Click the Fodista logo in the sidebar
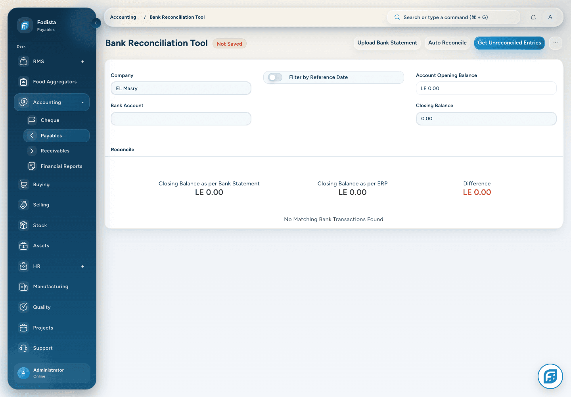Screen dimensions: 571x397 [x=25, y=25]
